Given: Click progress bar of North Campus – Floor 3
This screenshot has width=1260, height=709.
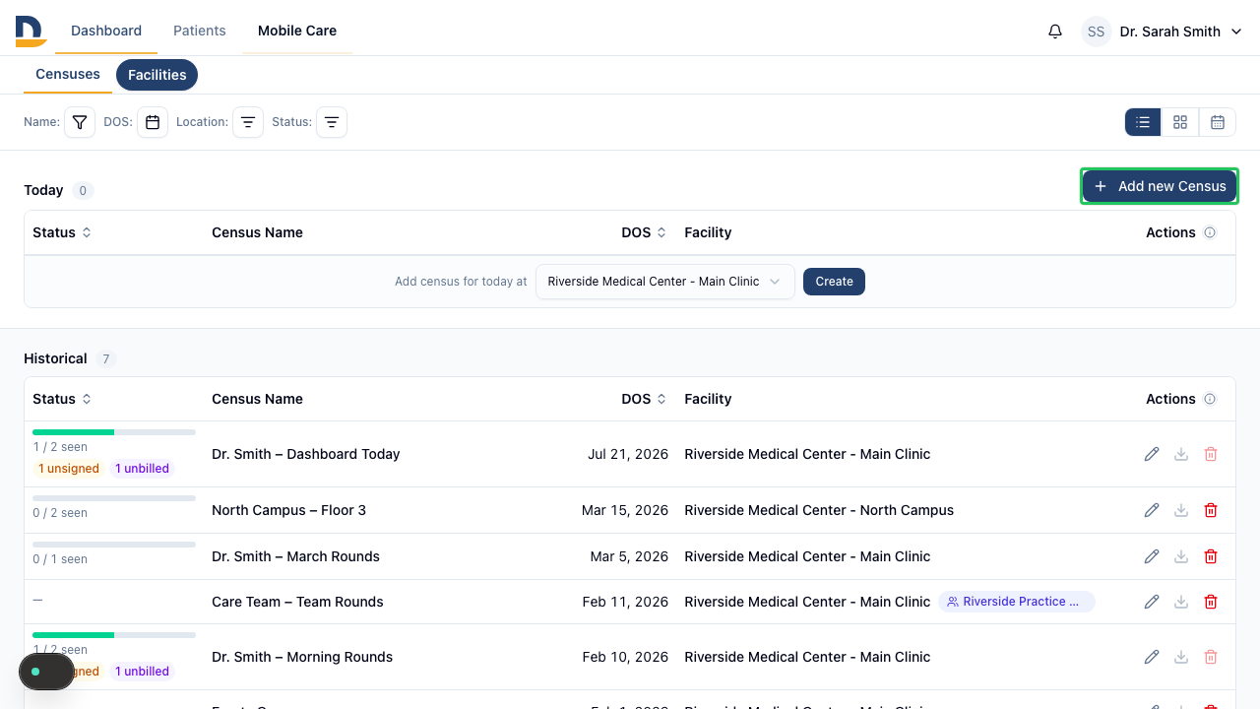Looking at the screenshot, I should (114, 498).
